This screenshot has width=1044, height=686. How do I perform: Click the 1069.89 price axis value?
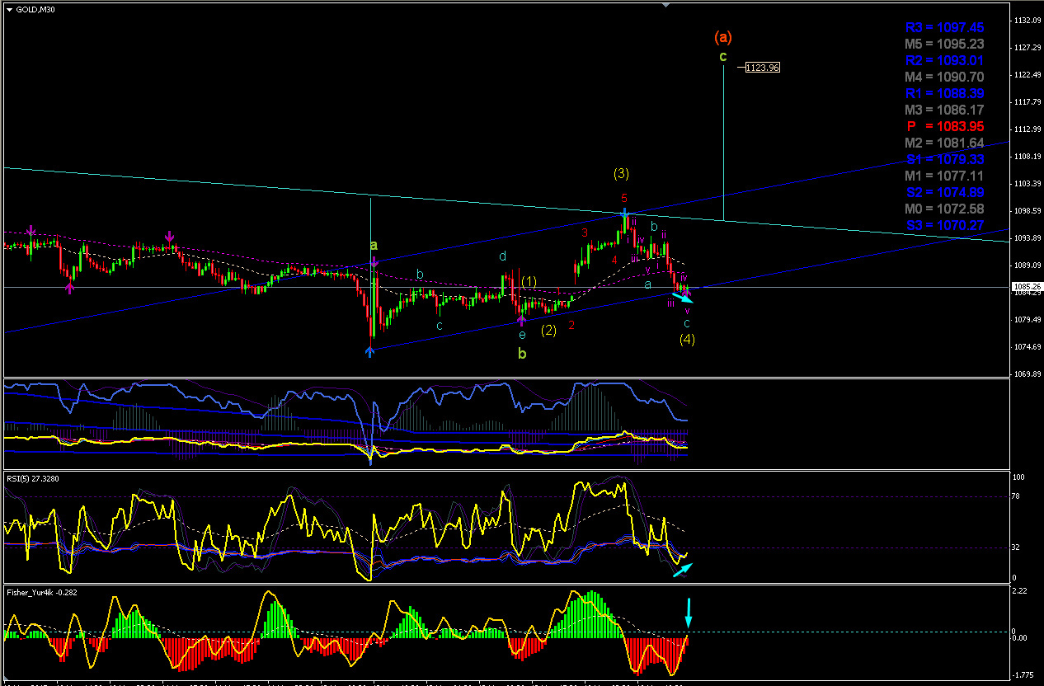pyautogui.click(x=1026, y=374)
